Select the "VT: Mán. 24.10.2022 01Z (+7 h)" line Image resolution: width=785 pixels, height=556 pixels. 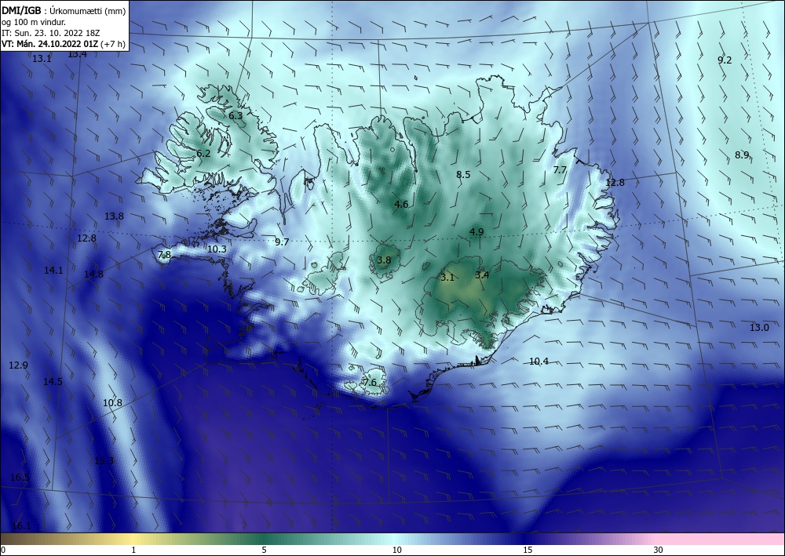64,44
